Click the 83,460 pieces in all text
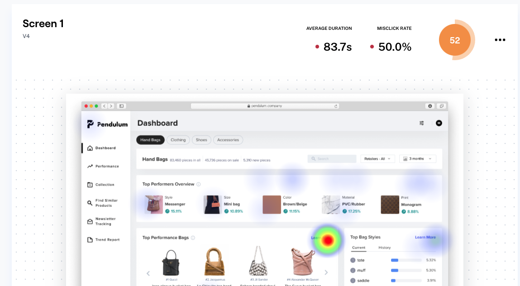The width and height of the screenshot is (520, 286). 185,160
